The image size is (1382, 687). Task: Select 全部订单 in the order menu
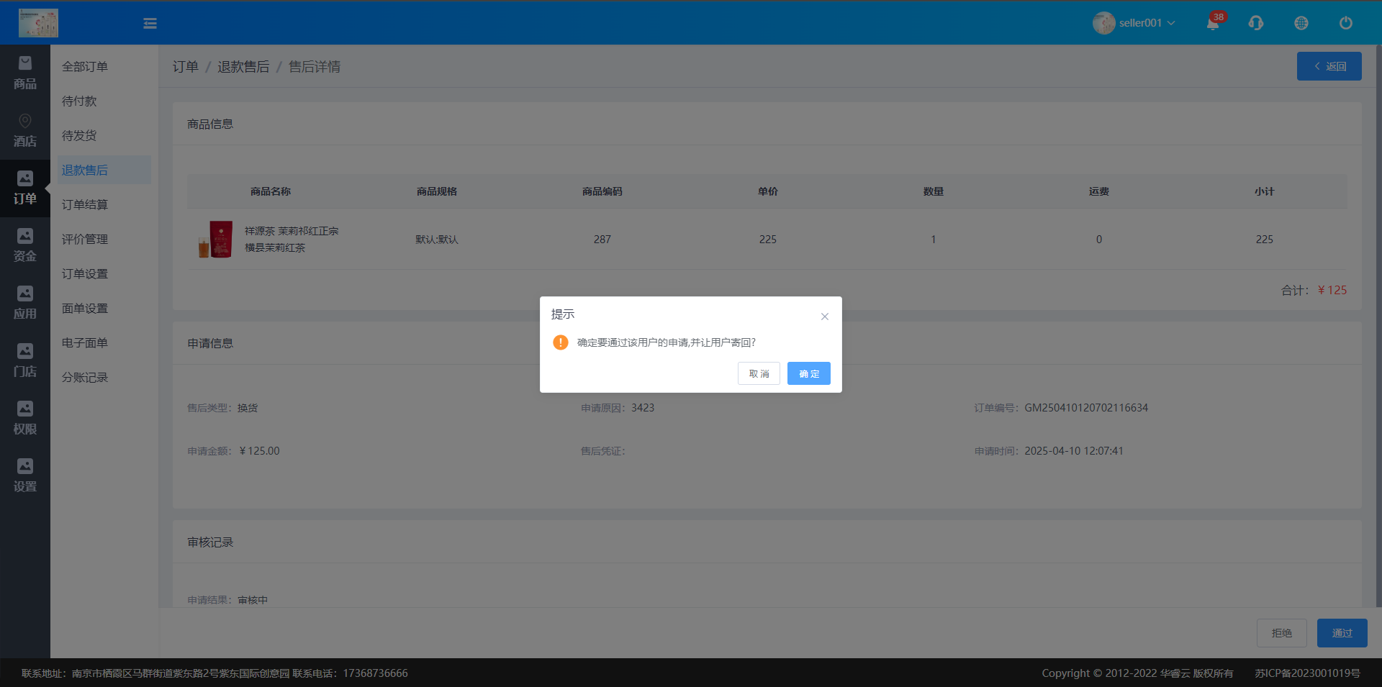tap(85, 67)
